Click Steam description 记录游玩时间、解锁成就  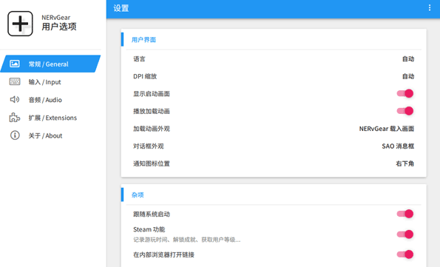186,240
